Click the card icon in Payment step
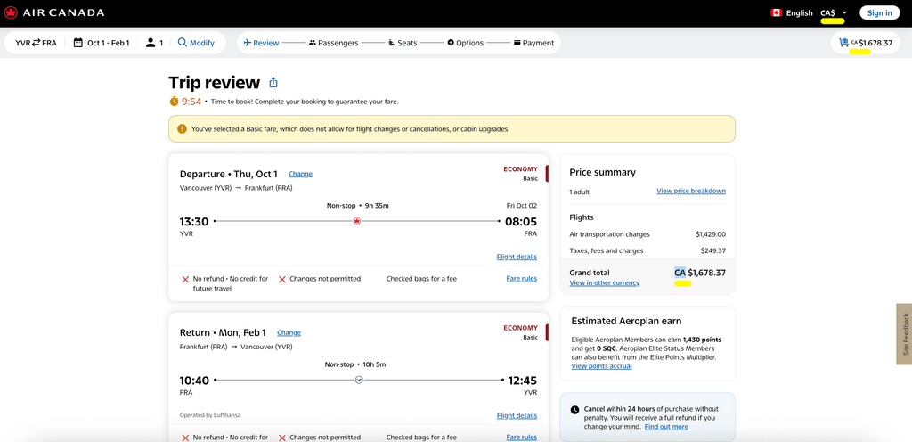 click(517, 43)
